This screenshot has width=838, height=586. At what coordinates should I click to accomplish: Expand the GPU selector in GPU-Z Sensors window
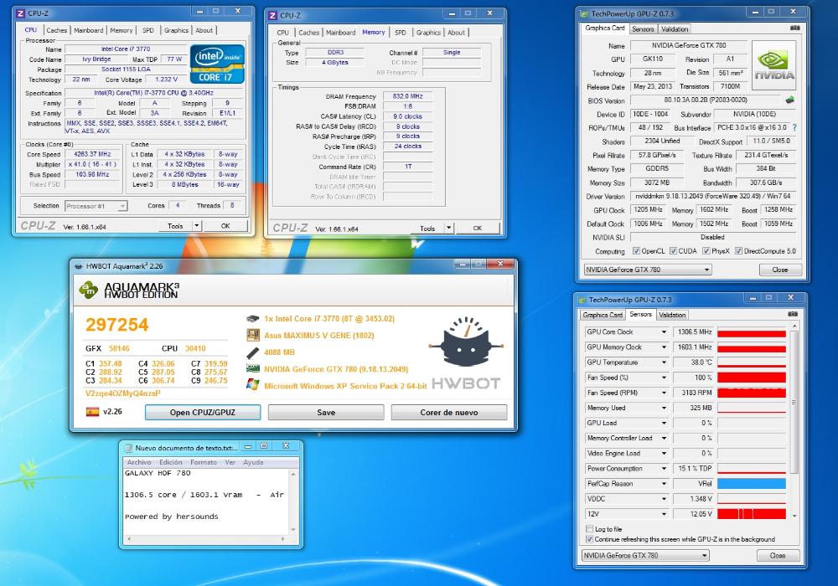[705, 556]
